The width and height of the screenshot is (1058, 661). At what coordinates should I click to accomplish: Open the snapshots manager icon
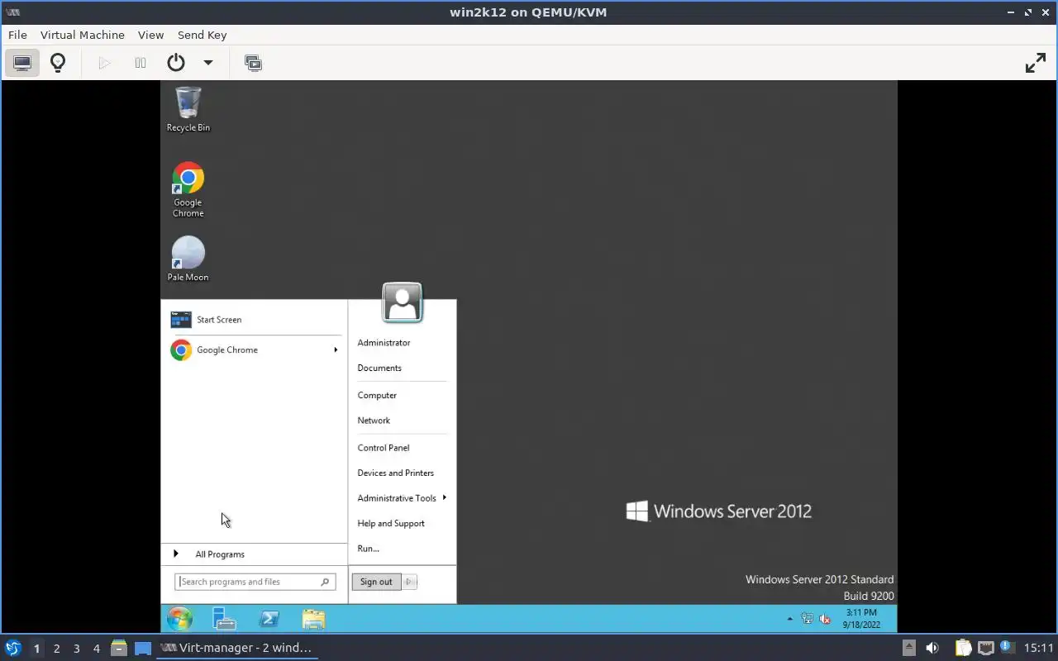pos(254,63)
